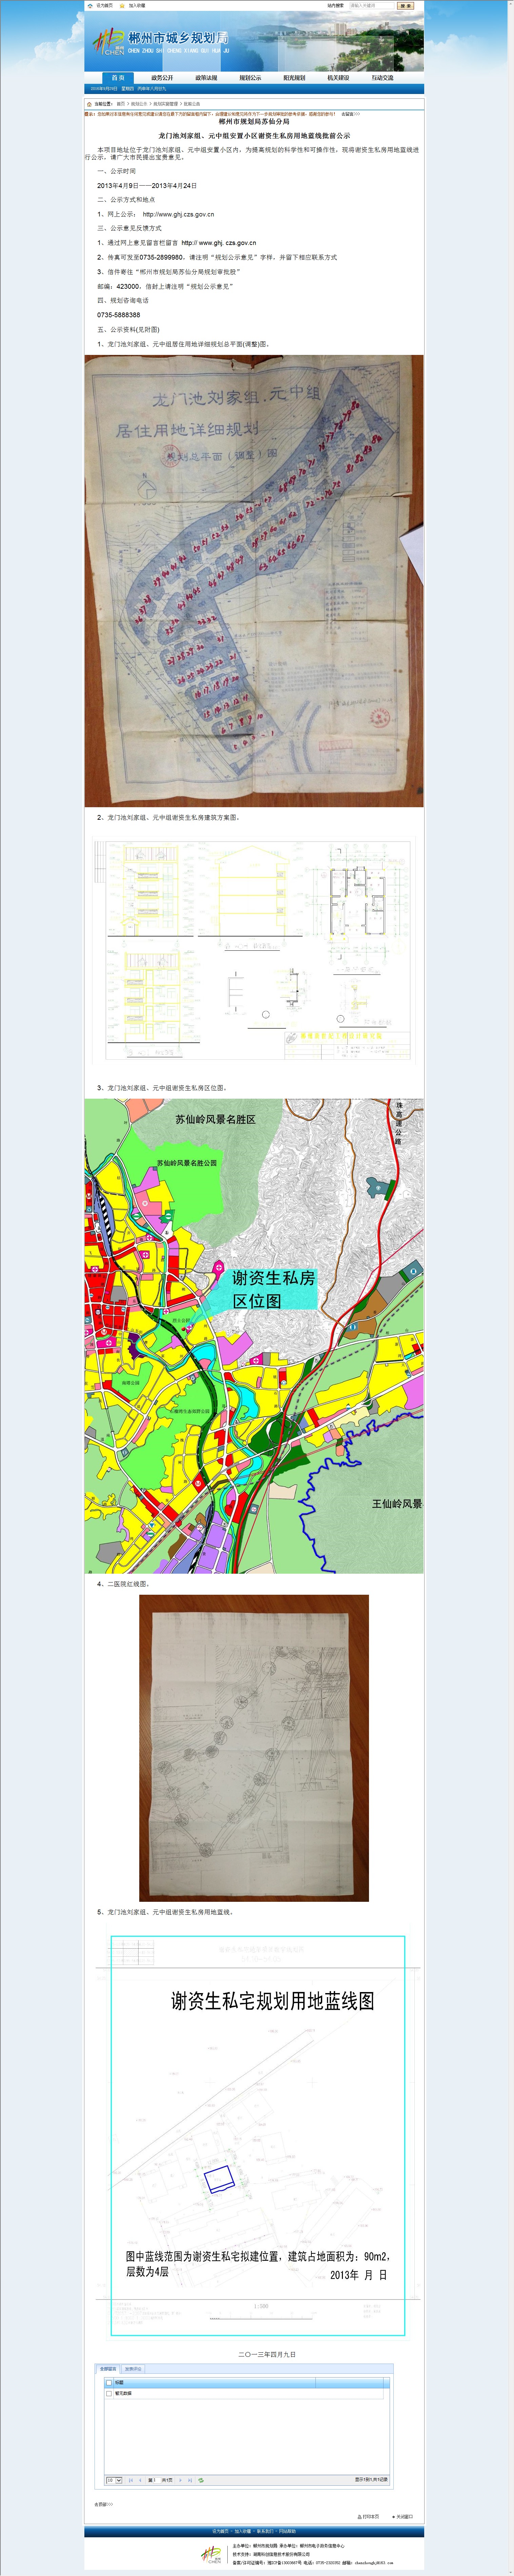This screenshot has height=2576, width=514.
Task: Click last page pagination icon
Action: (x=190, y=2480)
